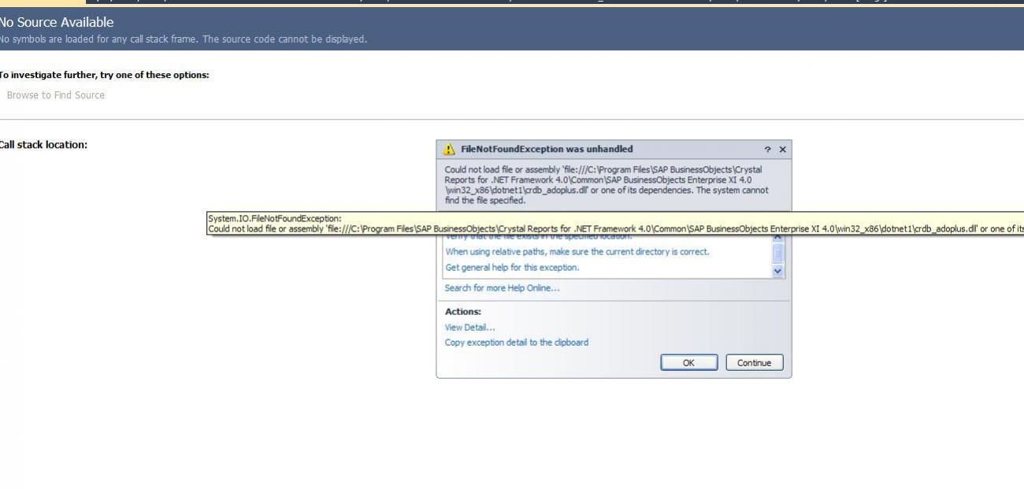
Task: Click the relative paths troubleshooting tip
Action: tap(577, 252)
